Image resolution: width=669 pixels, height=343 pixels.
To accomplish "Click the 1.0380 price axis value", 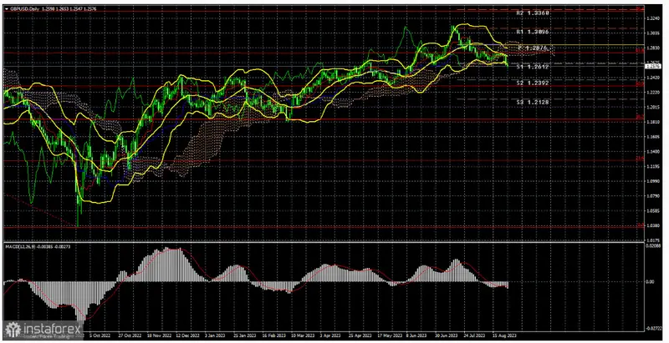I will coord(653,225).
